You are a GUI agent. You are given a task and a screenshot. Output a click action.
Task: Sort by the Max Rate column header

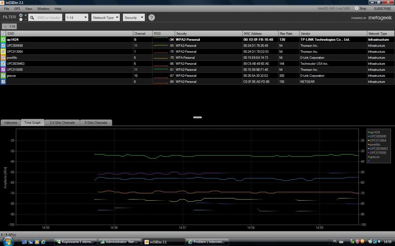pos(289,33)
